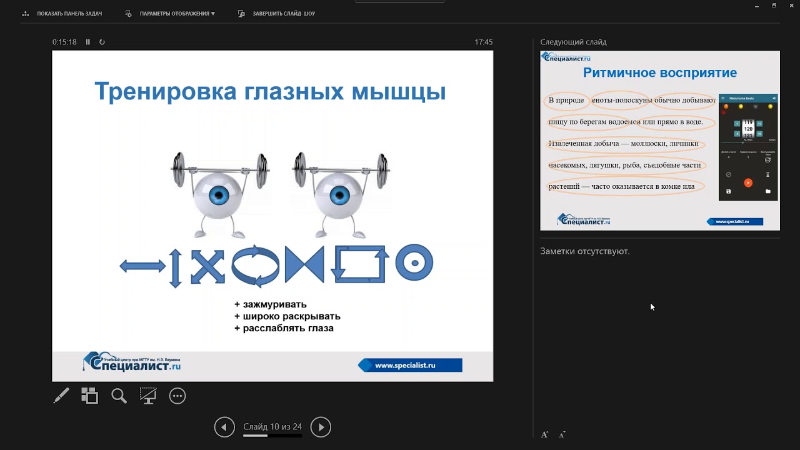Screen dimensions: 800x450
Task: Click the clock reading 17:45
Action: tap(483, 42)
